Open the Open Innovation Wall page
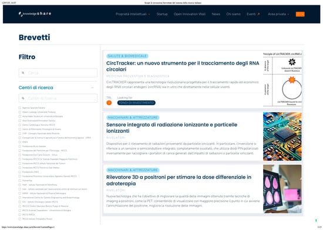 pyautogui.click(x=190, y=14)
